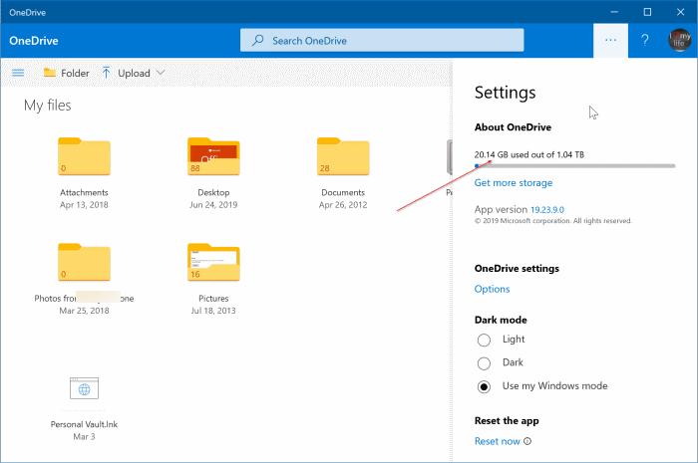Open the three-dots more menu
The height and width of the screenshot is (463, 698).
(610, 41)
